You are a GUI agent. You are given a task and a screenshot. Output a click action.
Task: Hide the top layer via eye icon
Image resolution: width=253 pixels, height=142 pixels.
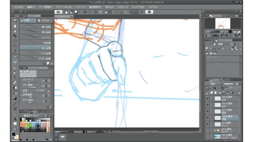207,99
